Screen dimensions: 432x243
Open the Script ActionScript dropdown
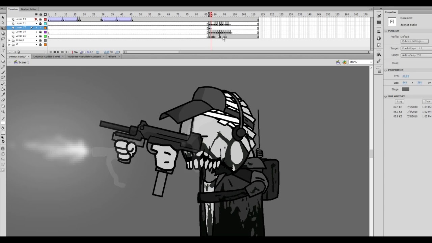[x=416, y=55]
